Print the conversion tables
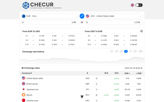 142,31
